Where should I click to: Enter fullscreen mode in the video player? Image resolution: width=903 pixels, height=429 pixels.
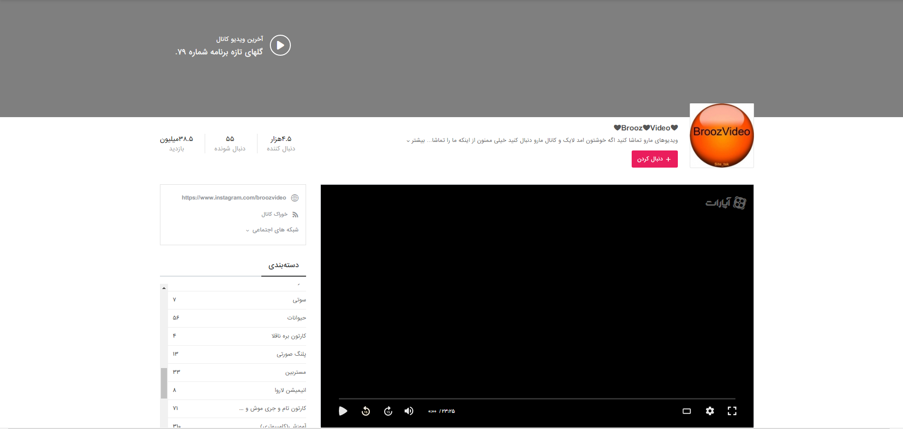point(732,411)
